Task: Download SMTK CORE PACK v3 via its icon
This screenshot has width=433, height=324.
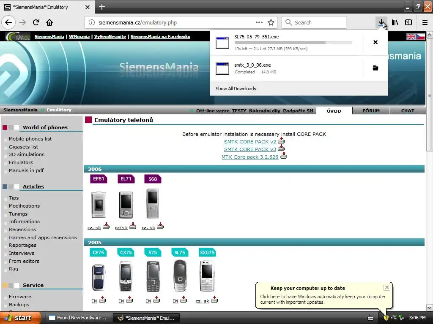Action: pos(281,148)
